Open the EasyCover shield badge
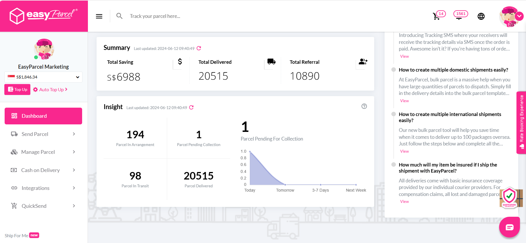The width and height of the screenshot is (526, 243). coord(510,198)
